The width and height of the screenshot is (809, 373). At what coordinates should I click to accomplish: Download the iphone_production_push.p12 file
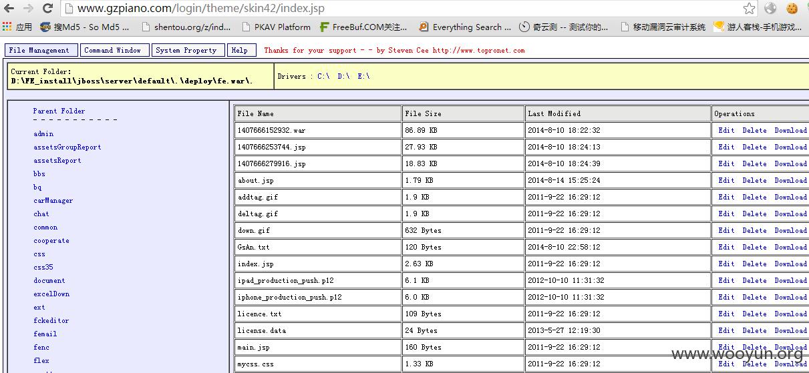coord(790,298)
